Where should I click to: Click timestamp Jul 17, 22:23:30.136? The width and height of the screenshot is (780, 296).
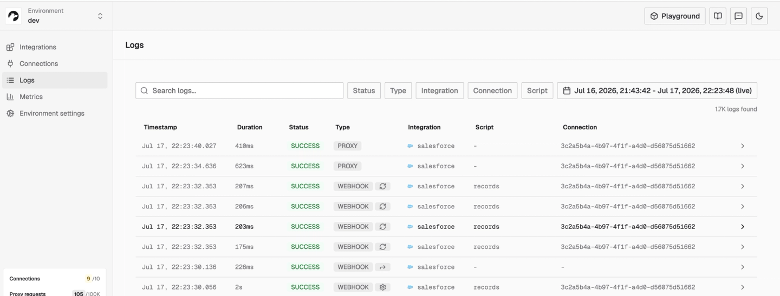[x=179, y=267]
